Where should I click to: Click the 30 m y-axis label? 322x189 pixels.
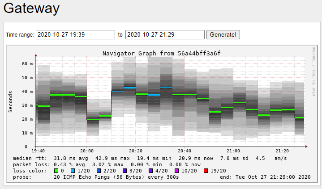[27, 105]
